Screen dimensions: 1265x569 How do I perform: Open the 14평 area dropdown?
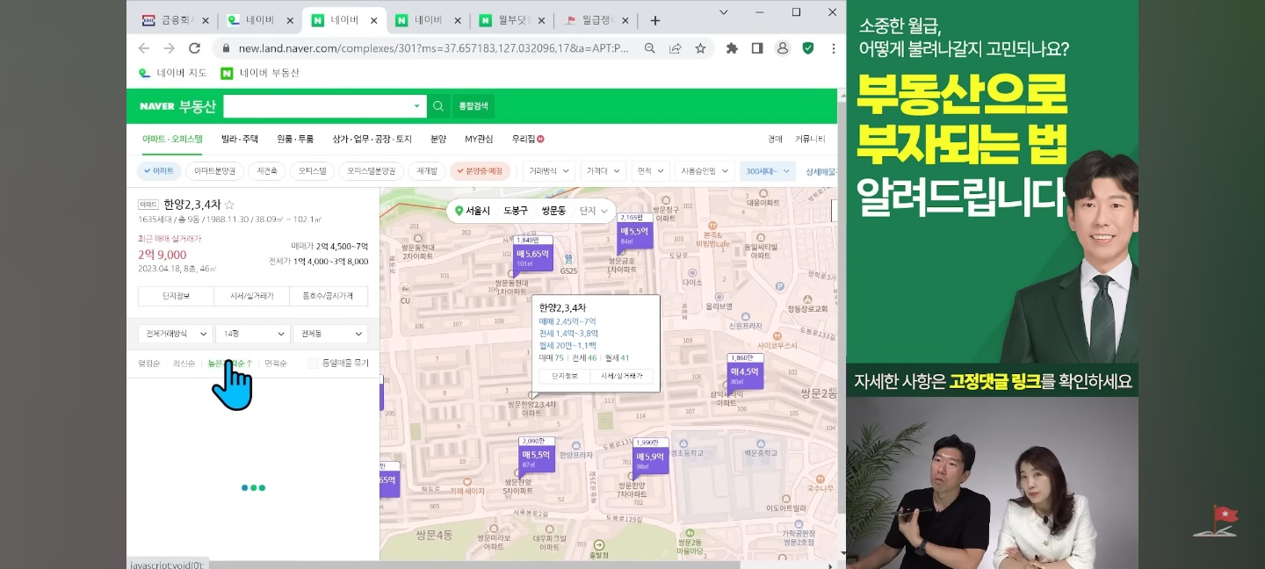[253, 334]
